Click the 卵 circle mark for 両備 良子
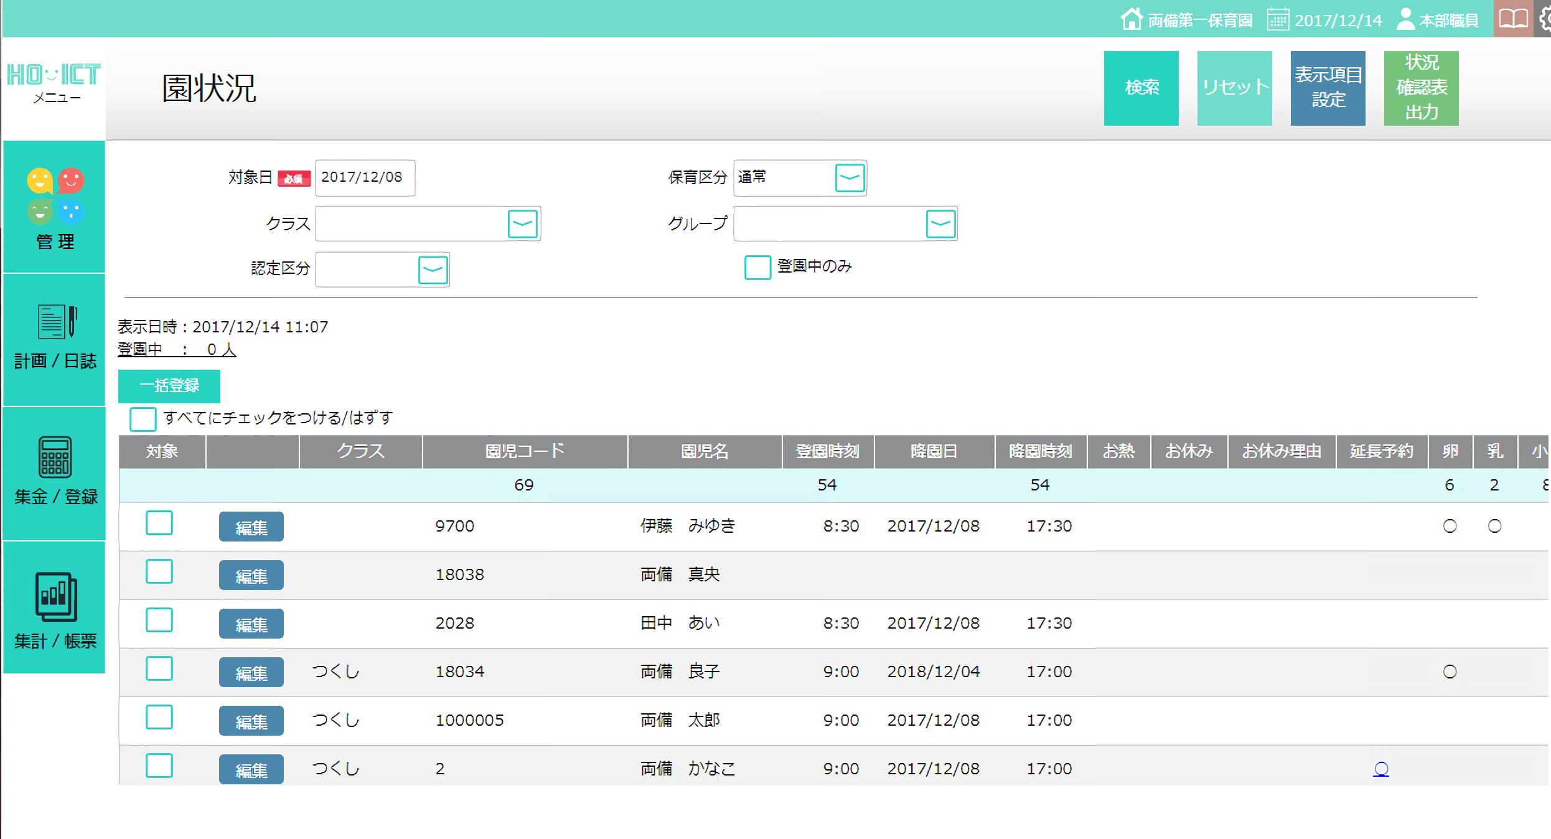 (1450, 672)
